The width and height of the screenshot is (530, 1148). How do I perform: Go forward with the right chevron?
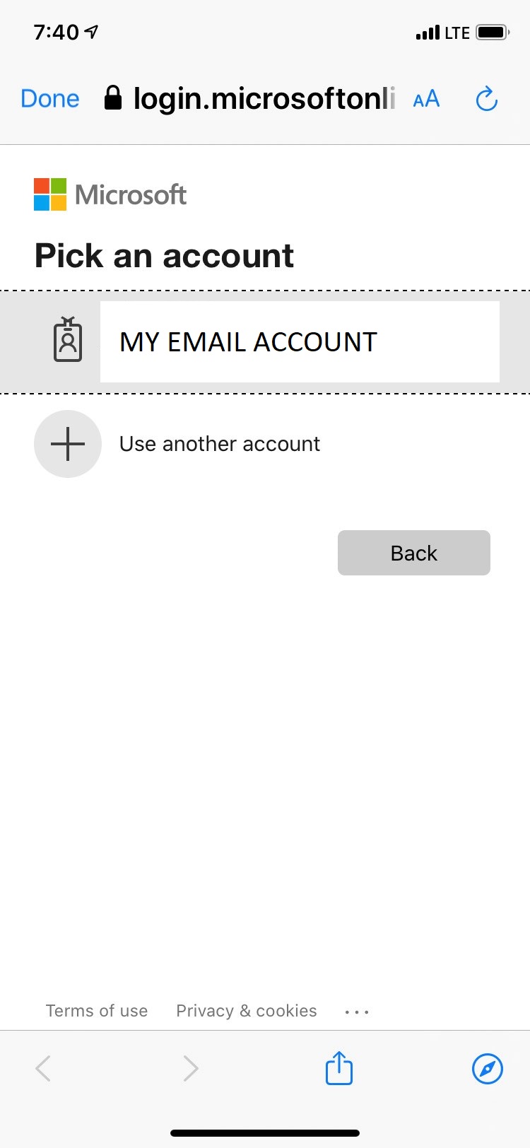point(191,1068)
